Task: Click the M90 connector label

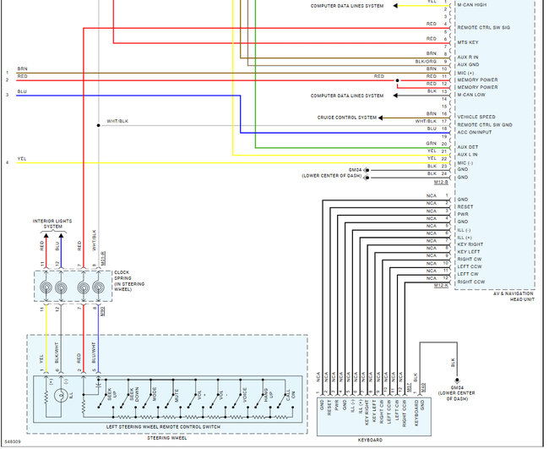Action: click(102, 311)
